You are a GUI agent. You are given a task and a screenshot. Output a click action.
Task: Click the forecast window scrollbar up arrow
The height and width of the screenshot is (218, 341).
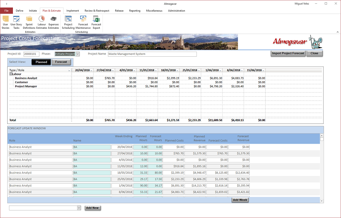point(322,136)
